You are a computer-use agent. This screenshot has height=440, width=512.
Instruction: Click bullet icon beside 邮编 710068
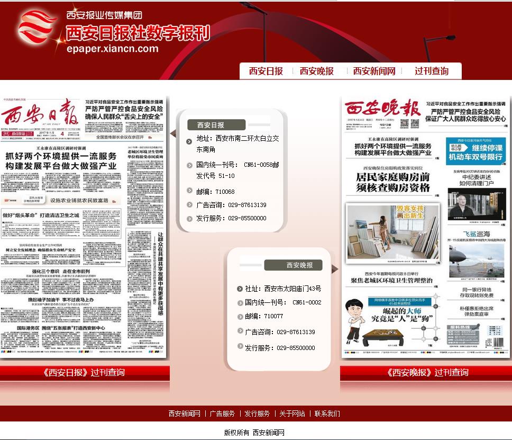click(x=189, y=191)
